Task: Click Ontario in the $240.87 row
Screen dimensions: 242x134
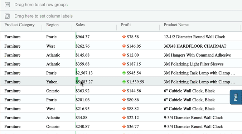Action: [53, 127]
